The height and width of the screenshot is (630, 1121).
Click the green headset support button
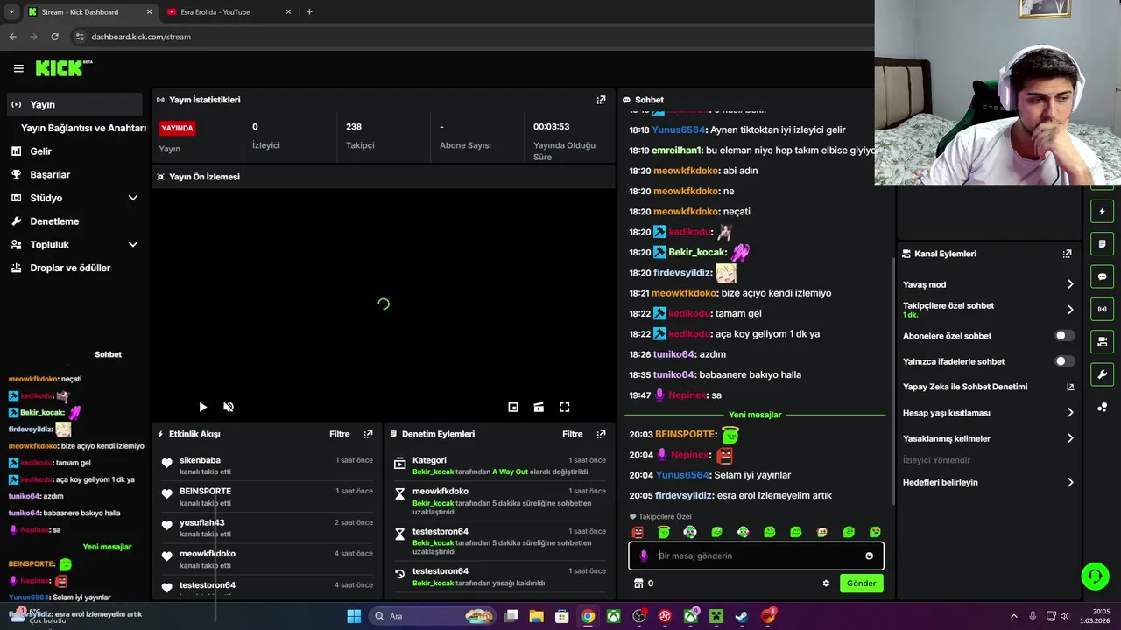(x=1095, y=576)
